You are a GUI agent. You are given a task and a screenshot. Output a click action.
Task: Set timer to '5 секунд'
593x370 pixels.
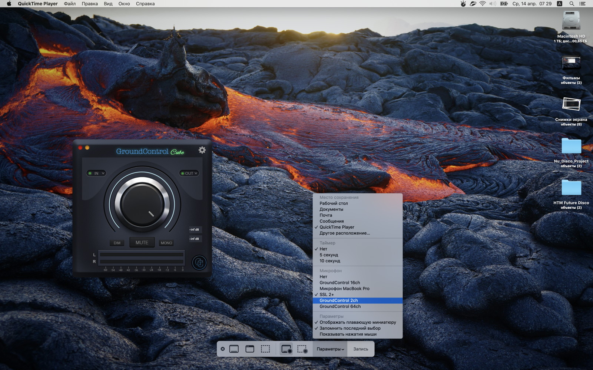click(x=358, y=255)
